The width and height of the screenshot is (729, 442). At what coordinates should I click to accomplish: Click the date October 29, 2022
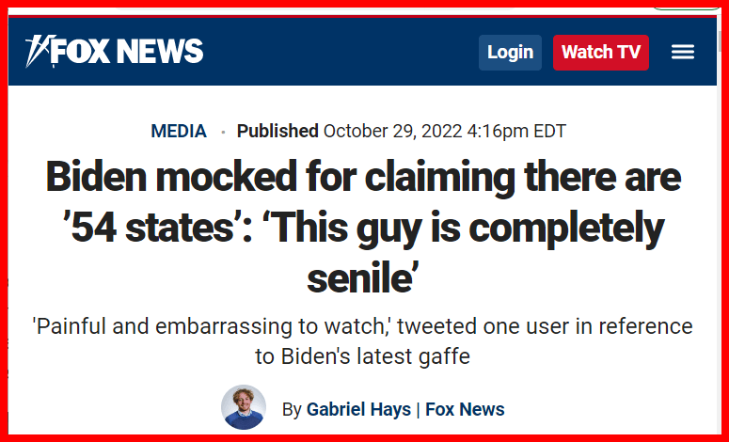[395, 132]
